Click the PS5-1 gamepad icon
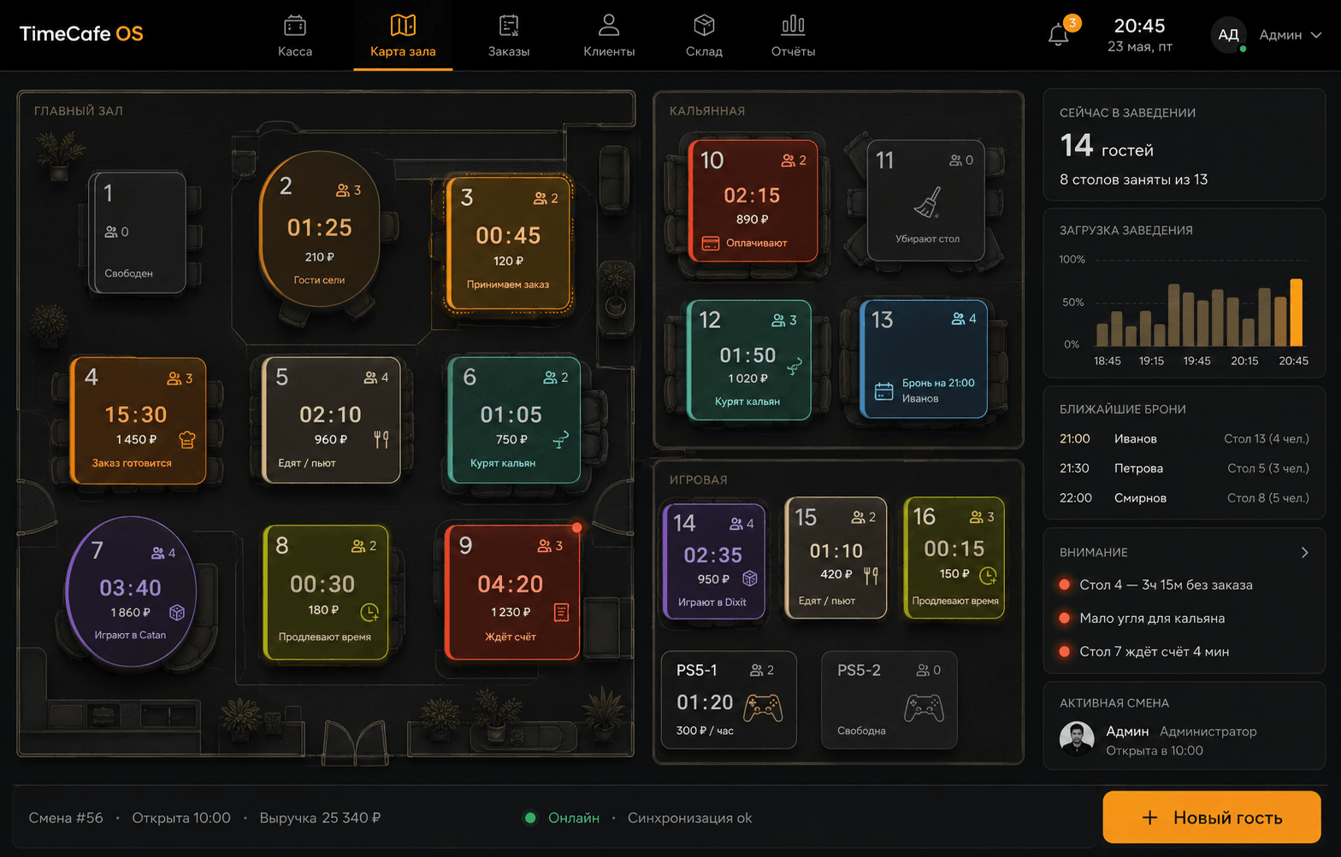Viewport: 1341px width, 857px height. coord(762,707)
